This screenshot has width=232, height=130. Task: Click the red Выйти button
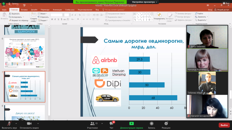click(224, 125)
